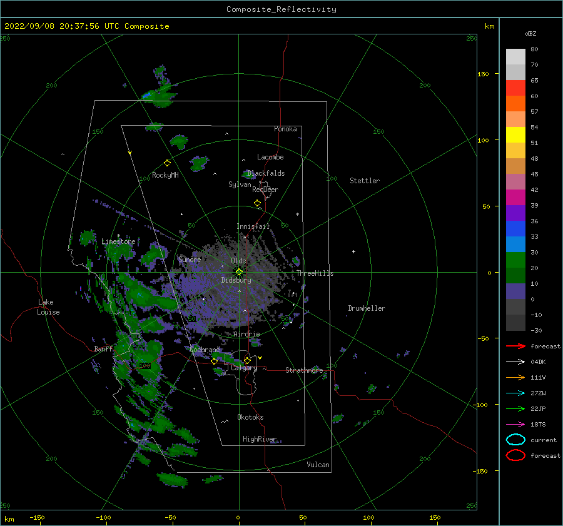Click the ThreeHills label
The image size is (563, 526).
pyautogui.click(x=315, y=273)
